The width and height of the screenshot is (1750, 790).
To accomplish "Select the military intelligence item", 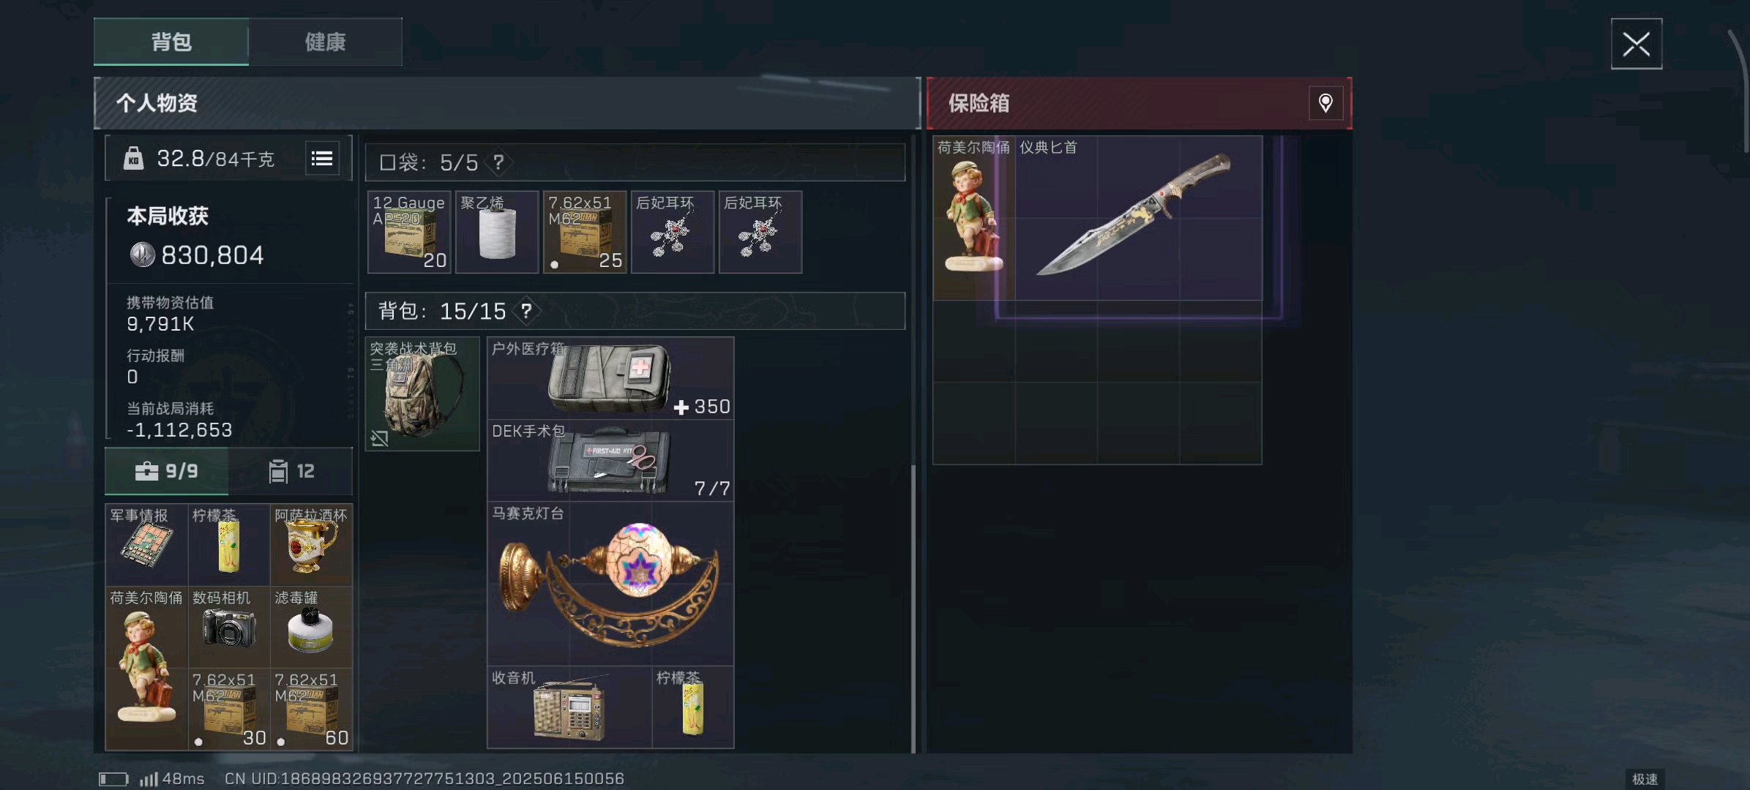I will [147, 545].
